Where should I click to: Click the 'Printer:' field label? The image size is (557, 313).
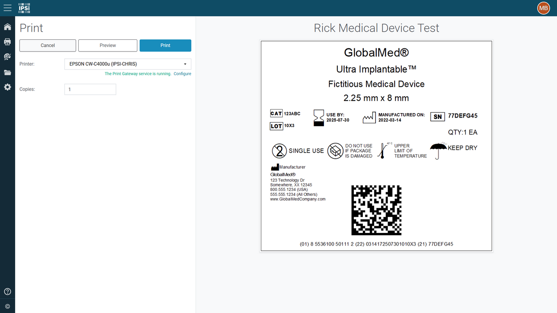point(27,64)
